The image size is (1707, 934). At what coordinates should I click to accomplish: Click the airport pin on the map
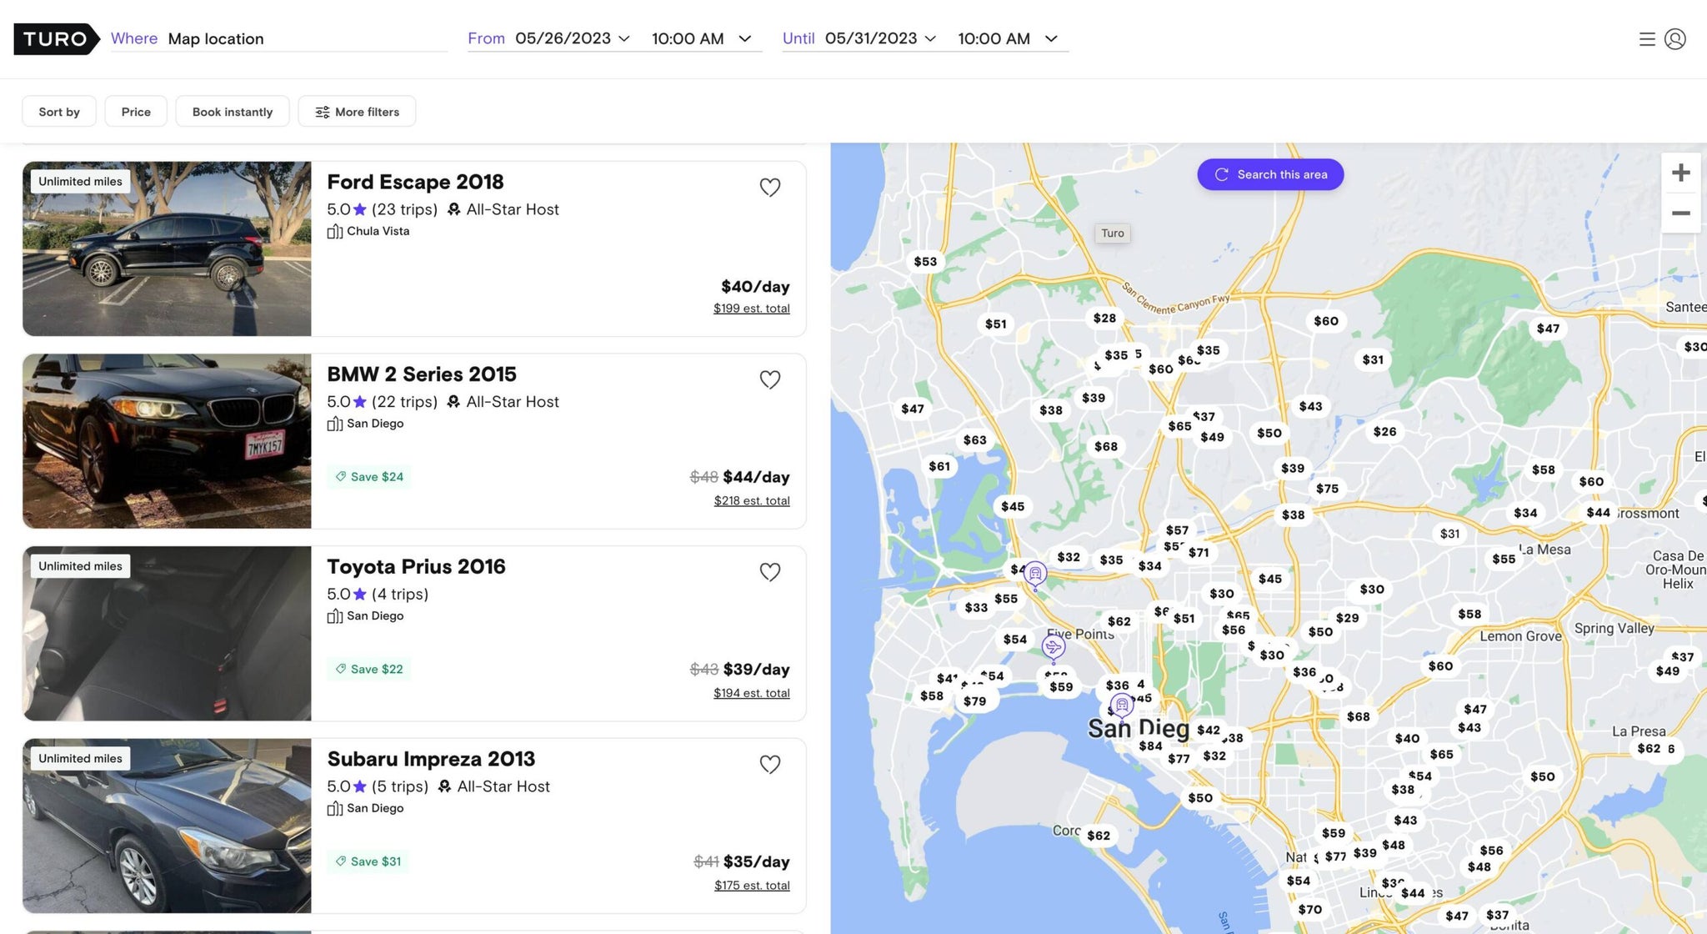1053,646
